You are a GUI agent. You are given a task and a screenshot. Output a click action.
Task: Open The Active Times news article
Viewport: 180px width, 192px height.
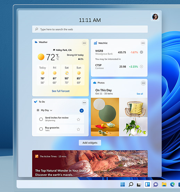click(x=90, y=164)
